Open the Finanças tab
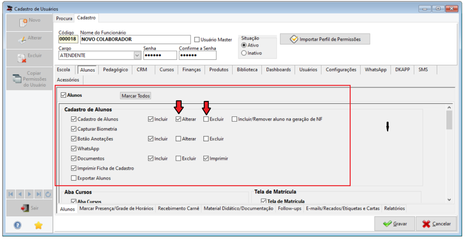The width and height of the screenshot is (465, 239). click(x=192, y=70)
